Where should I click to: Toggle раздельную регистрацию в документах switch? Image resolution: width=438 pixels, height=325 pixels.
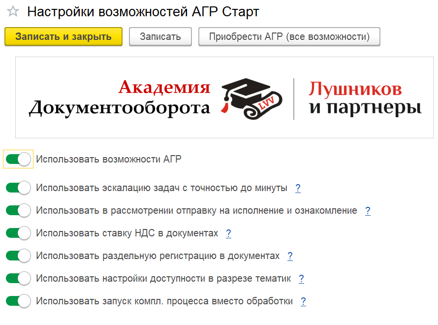tap(18, 256)
